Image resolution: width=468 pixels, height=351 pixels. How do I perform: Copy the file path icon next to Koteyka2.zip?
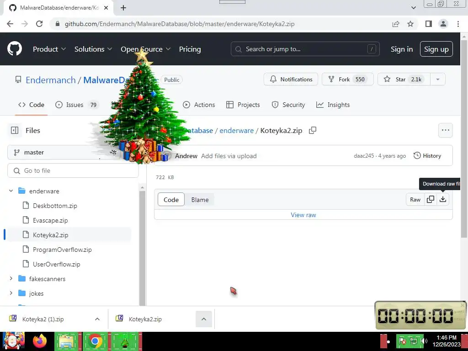313,130
